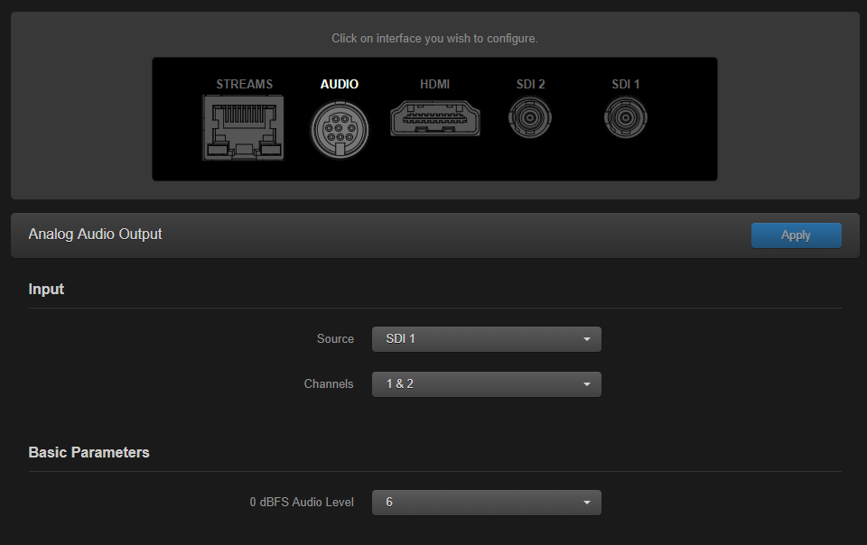The height and width of the screenshot is (545, 867).
Task: Click the Basic Parameters section heading
Action: pos(89,452)
